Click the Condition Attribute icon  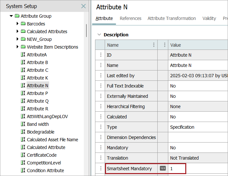[23, 170]
